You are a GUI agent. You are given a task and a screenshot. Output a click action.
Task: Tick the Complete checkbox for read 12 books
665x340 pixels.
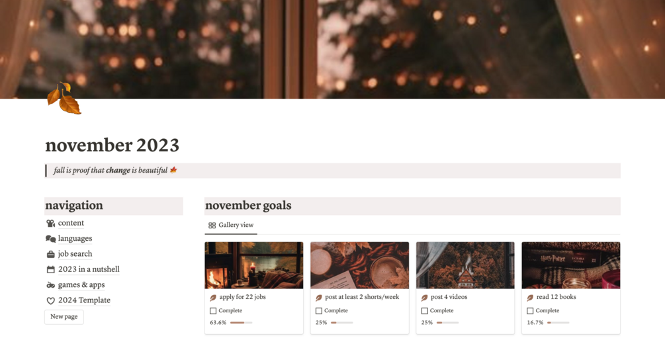click(x=530, y=311)
